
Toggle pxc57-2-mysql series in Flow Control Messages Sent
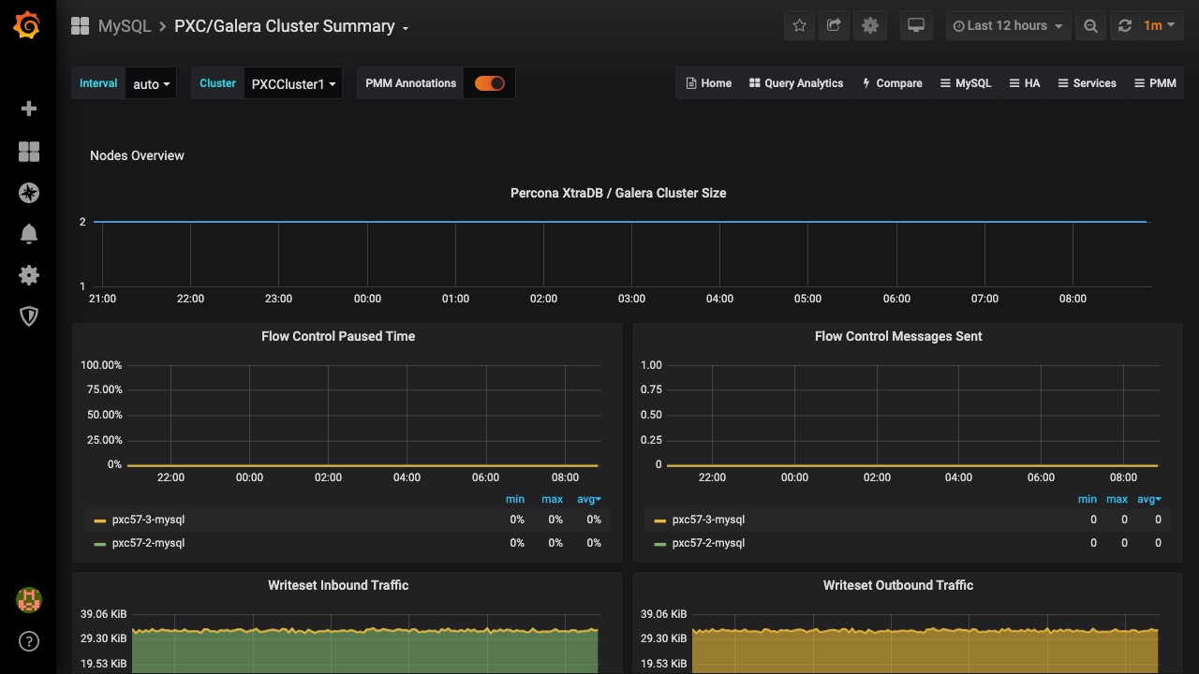707,543
